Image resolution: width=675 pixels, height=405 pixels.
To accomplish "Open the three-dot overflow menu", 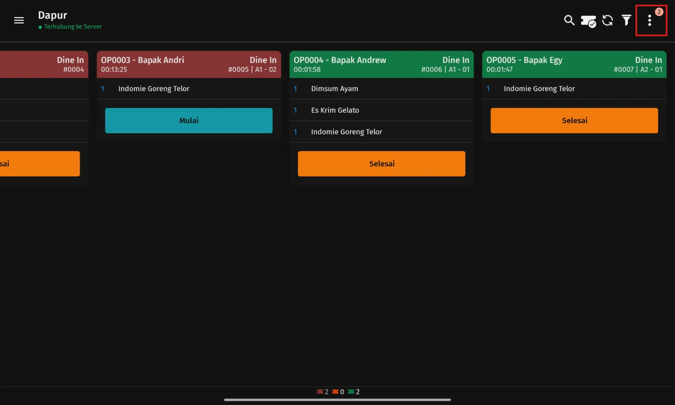I will click(x=649, y=20).
